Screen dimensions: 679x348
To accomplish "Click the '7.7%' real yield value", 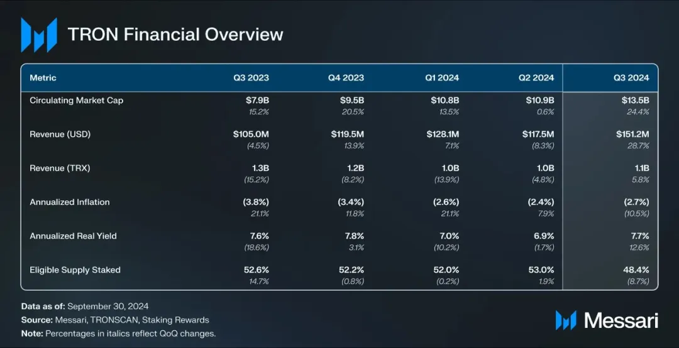I will point(640,236).
